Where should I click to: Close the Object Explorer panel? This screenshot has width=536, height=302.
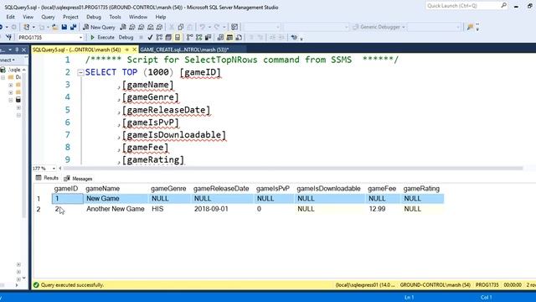pos(23,50)
